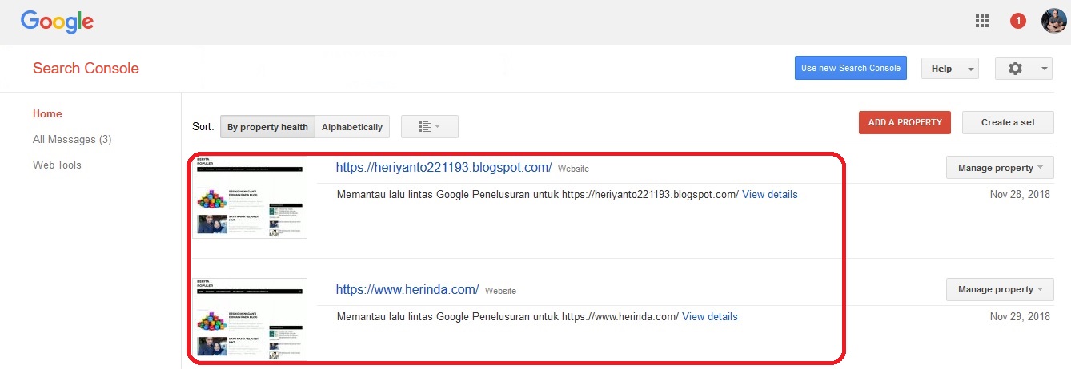The height and width of the screenshot is (369, 1071).
Task: Click Create a set button
Action: [1008, 122]
